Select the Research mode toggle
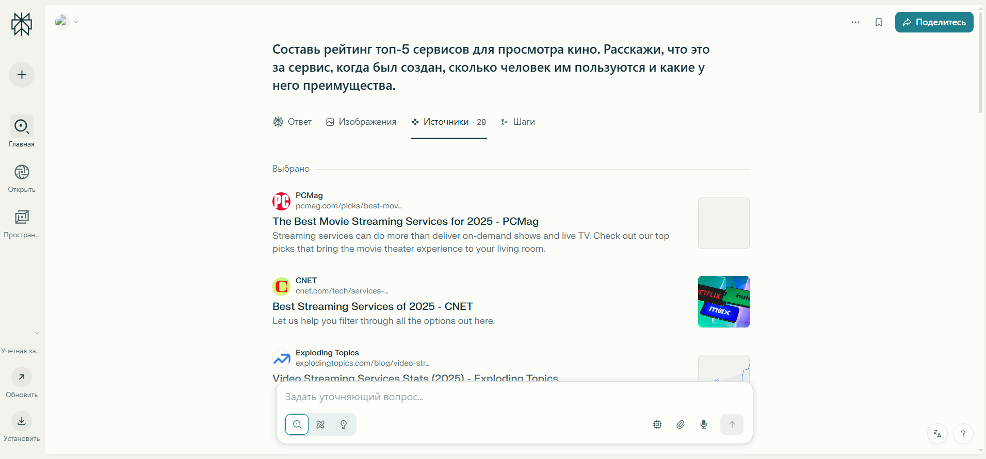Image resolution: width=986 pixels, height=459 pixels. tap(320, 424)
